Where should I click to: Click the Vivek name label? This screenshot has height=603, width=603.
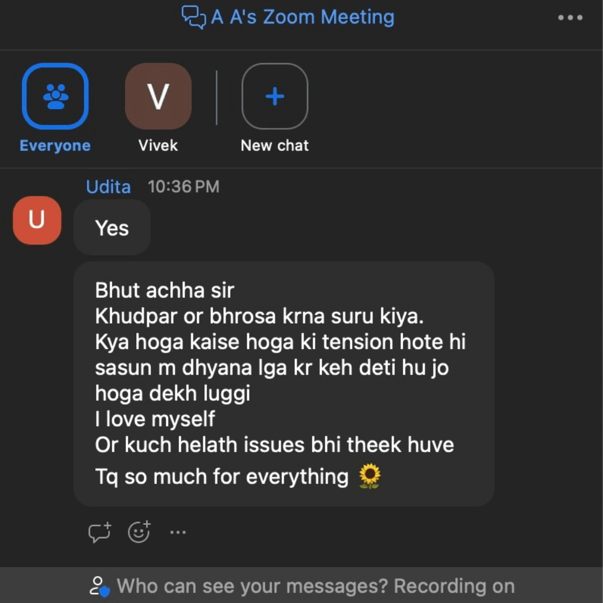click(x=158, y=146)
